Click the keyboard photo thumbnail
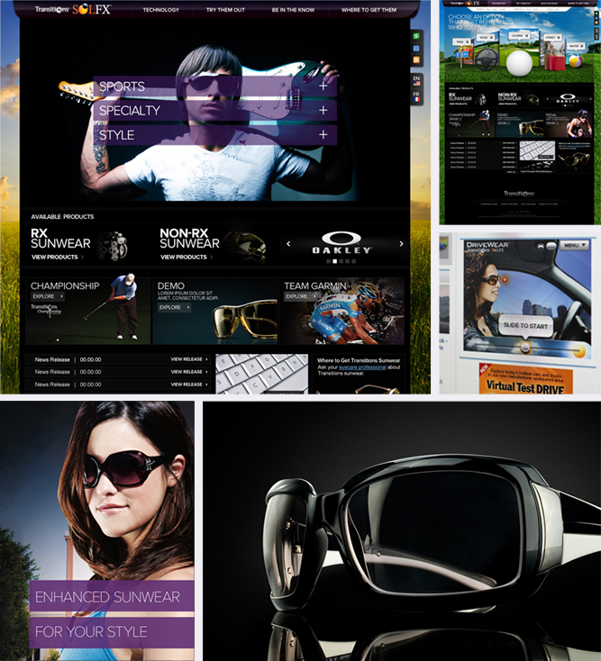The width and height of the screenshot is (601, 661). click(262, 374)
